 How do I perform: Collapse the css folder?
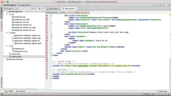pos(7,14)
